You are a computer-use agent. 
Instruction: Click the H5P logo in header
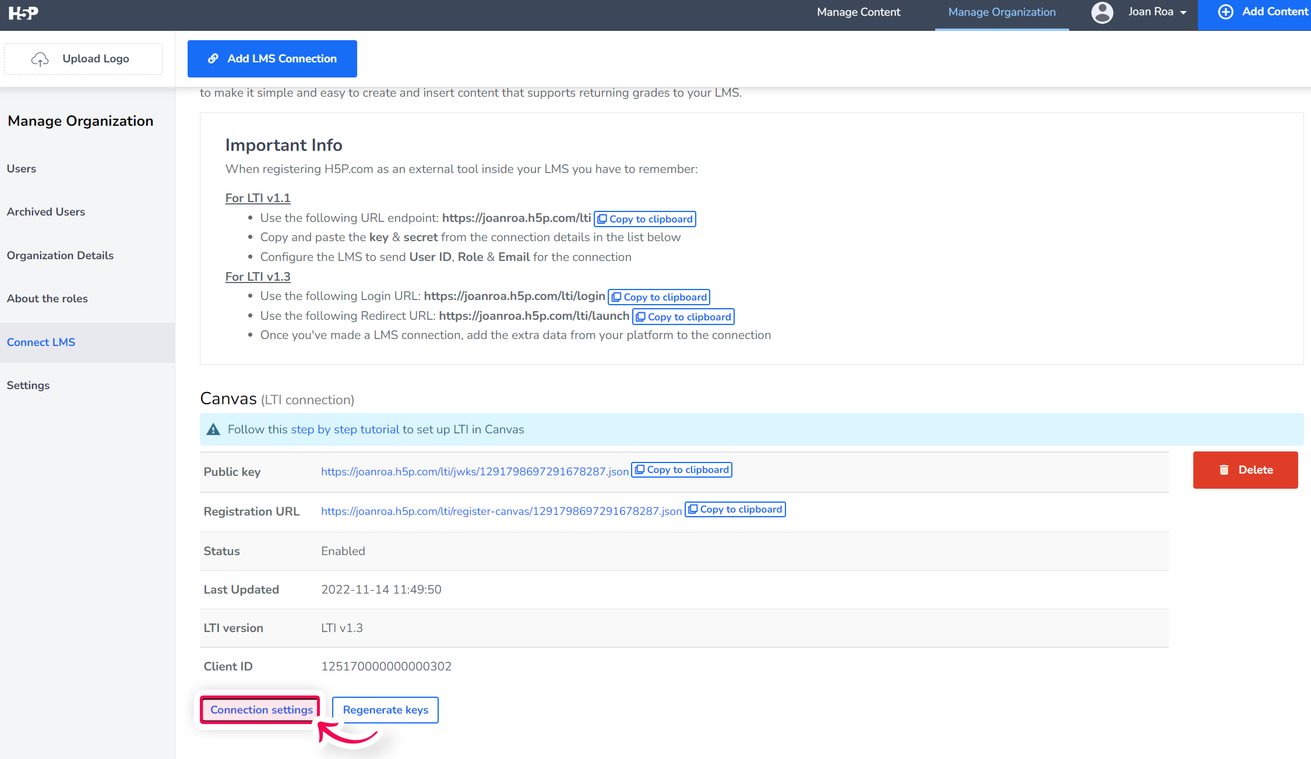23,13
